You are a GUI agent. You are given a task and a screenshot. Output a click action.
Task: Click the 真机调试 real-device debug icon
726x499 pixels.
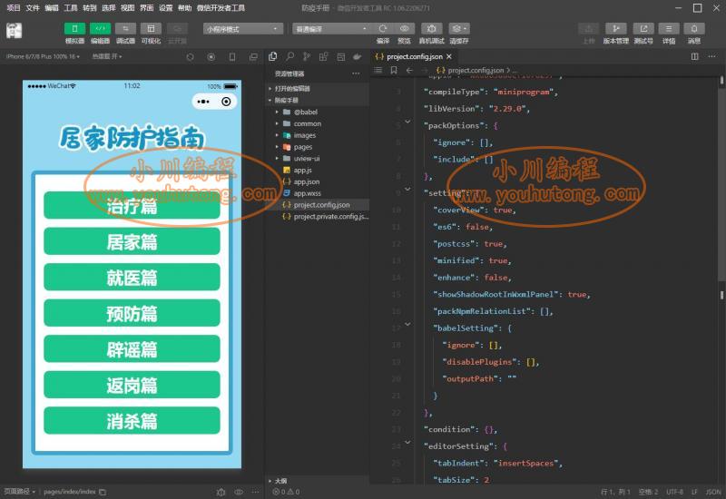point(432,29)
